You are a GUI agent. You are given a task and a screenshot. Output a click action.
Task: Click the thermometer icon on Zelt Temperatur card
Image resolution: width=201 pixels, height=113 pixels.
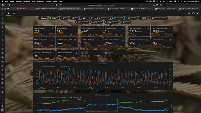pyautogui.click(x=52, y=29)
